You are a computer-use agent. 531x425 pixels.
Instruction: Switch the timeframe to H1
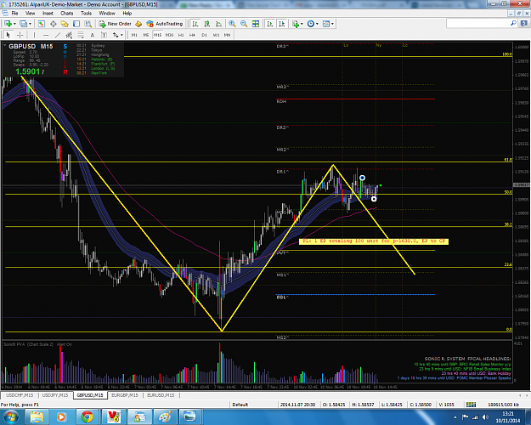pyautogui.click(x=181, y=35)
